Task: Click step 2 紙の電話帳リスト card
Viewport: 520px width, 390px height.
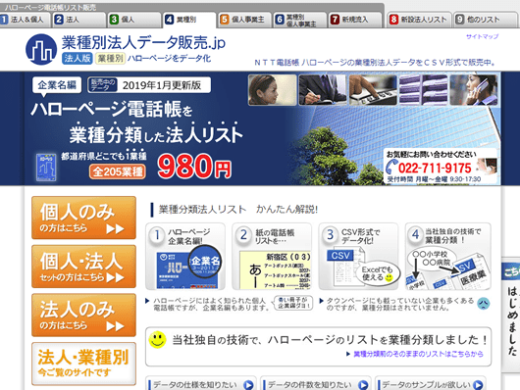Action: pyautogui.click(x=272, y=256)
